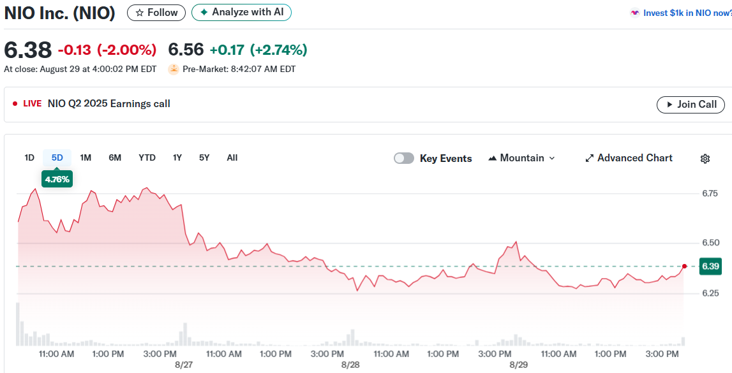The height and width of the screenshot is (373, 732).
Task: Click the +0.17 (+2.74%) pre-market change
Action: 258,50
